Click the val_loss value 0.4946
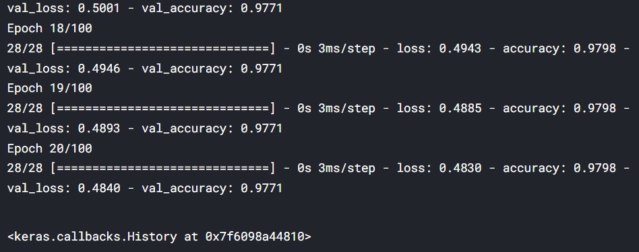This screenshot has height=252, width=639. (x=98, y=69)
